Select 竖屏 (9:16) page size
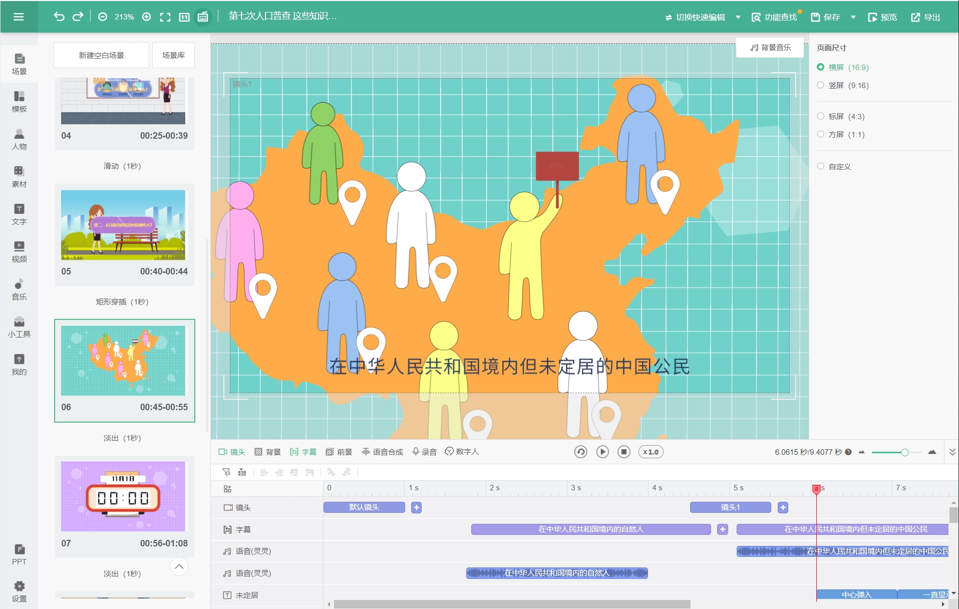The height and width of the screenshot is (609, 959). 843,85
